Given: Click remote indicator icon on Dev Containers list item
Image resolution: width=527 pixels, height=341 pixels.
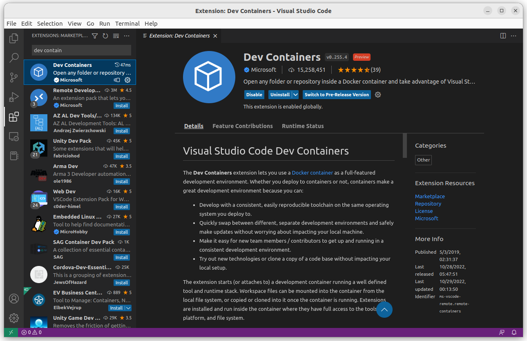Looking at the screenshot, I should coord(117,80).
